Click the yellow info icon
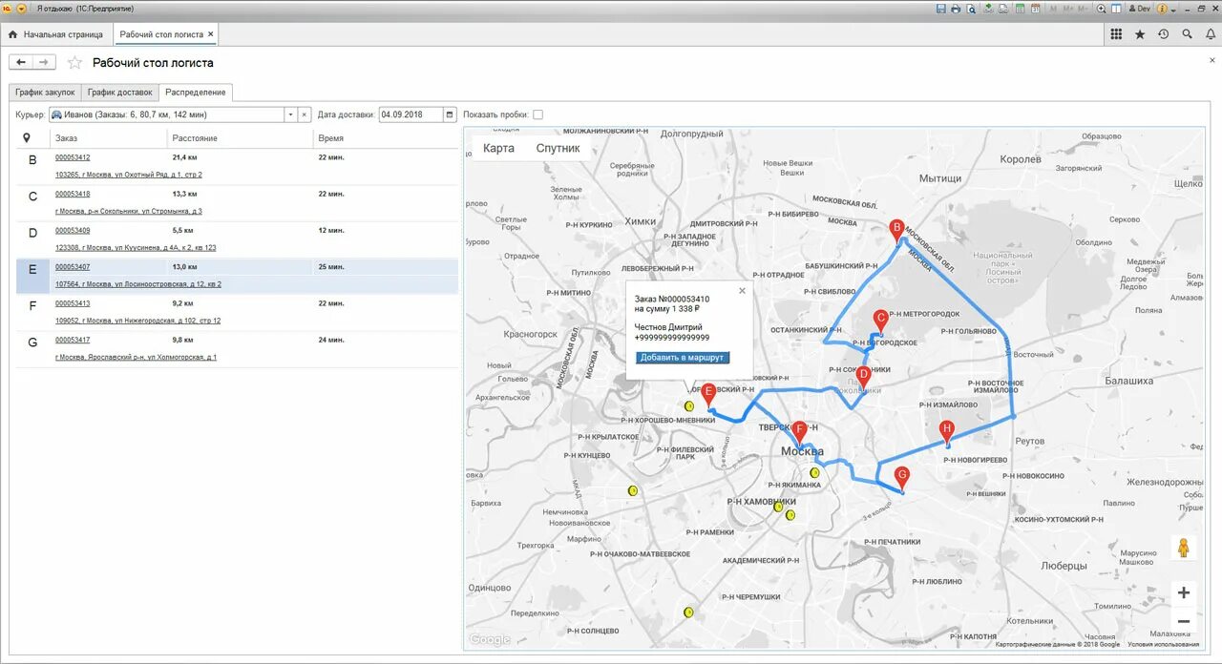Viewport: 1222px width, 664px height. pos(1162,9)
